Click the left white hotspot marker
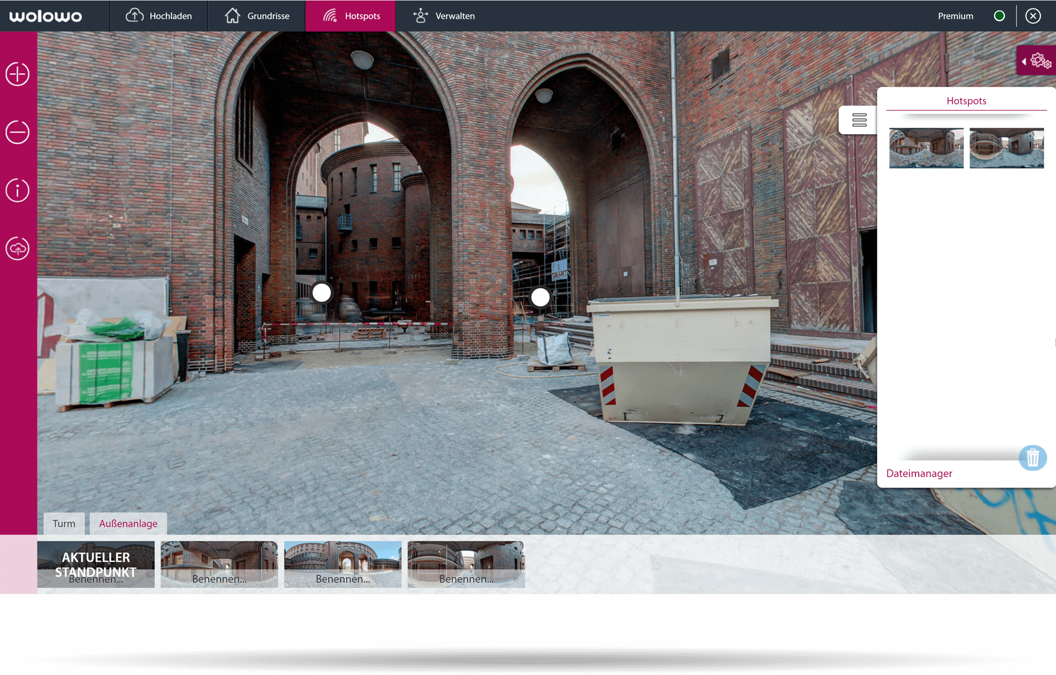 (x=322, y=292)
